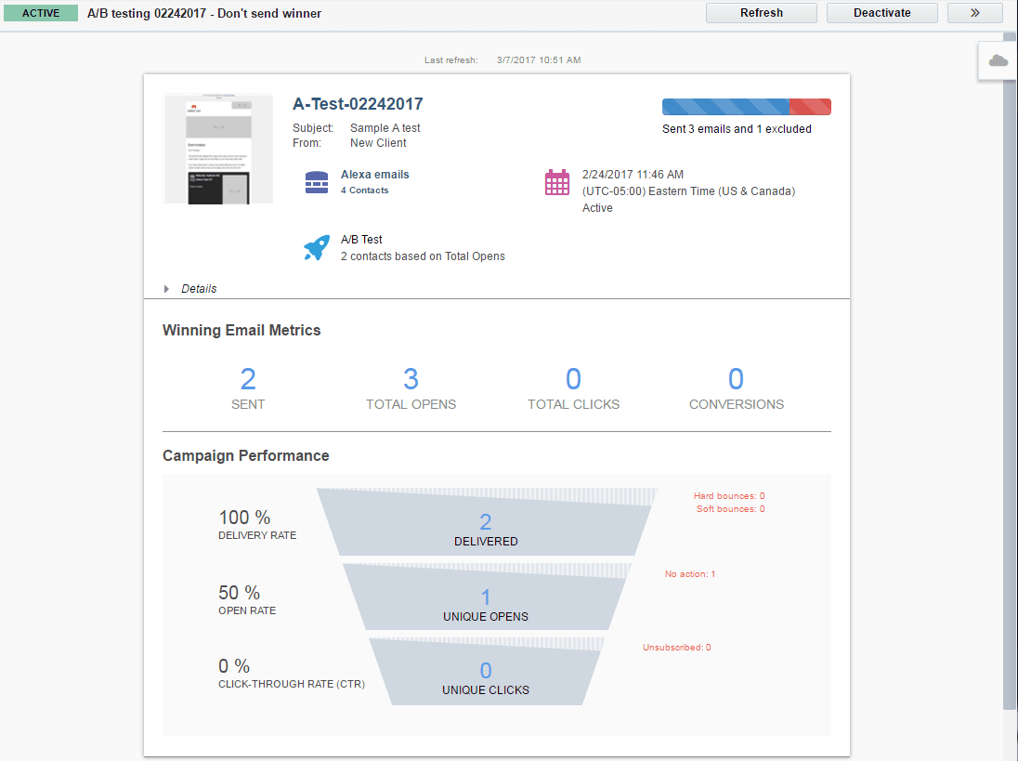Image resolution: width=1018 pixels, height=761 pixels.
Task: Click the red excluded portion of progress bar
Action: click(x=810, y=107)
